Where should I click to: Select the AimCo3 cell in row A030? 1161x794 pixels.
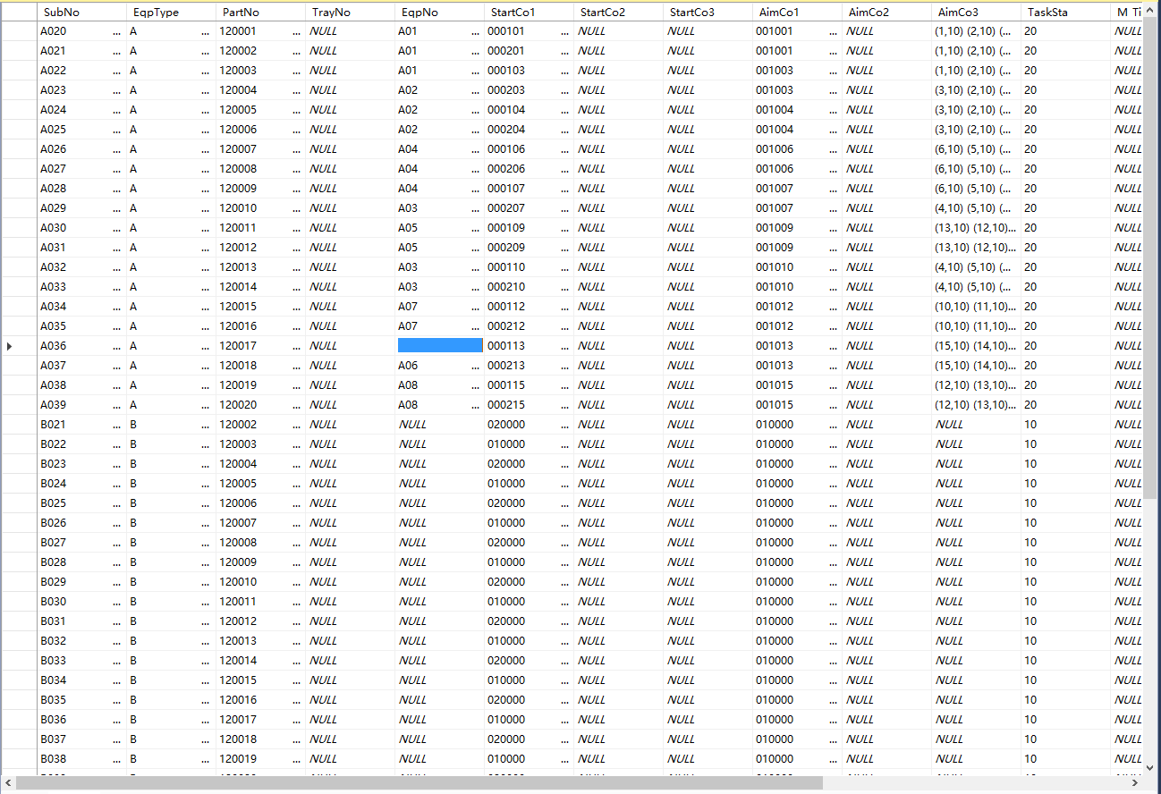pos(975,228)
